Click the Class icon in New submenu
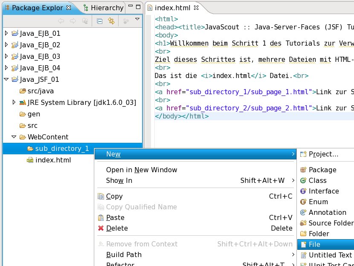354x266 pixels. (x=303, y=181)
